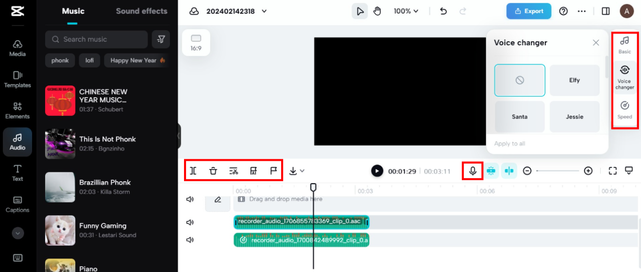The image size is (641, 272).
Task: Close the Voice changer panel
Action: (596, 43)
